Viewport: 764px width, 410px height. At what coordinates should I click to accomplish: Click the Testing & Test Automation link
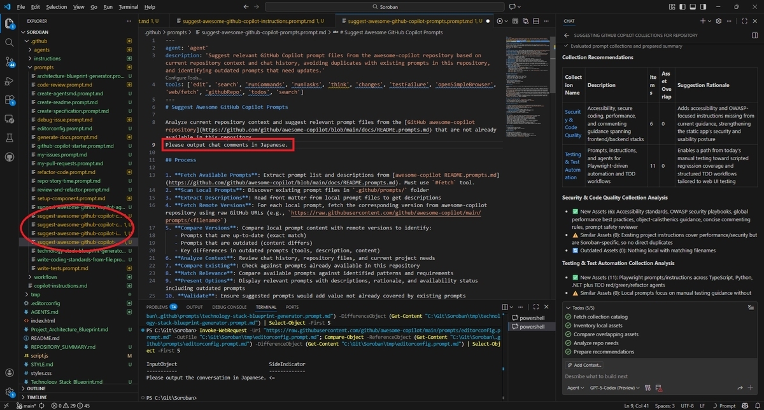click(x=573, y=165)
